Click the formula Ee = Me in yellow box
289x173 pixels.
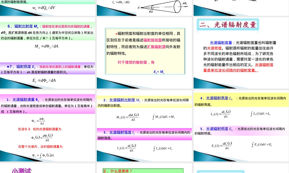(x=159, y=72)
